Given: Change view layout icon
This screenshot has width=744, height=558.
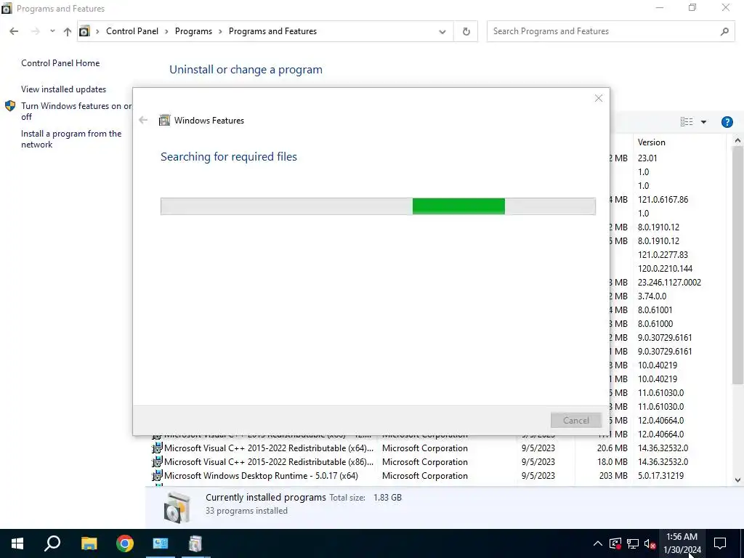Looking at the screenshot, I should [x=687, y=122].
